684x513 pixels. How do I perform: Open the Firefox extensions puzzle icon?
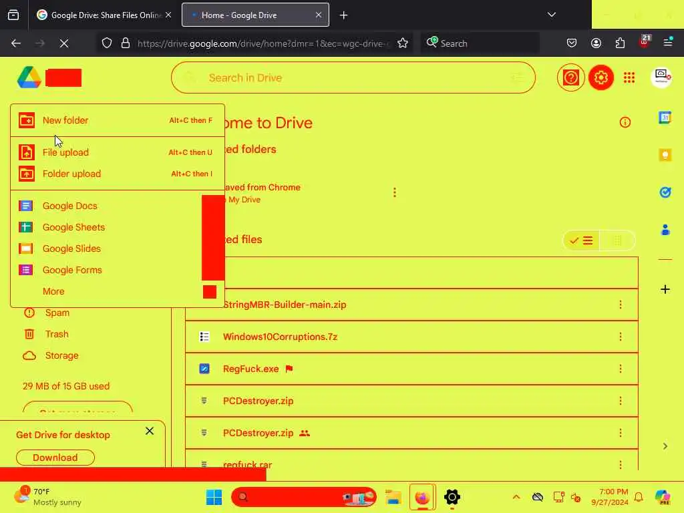click(x=620, y=43)
